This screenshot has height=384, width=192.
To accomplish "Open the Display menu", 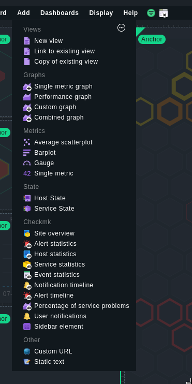I will click(x=101, y=13).
